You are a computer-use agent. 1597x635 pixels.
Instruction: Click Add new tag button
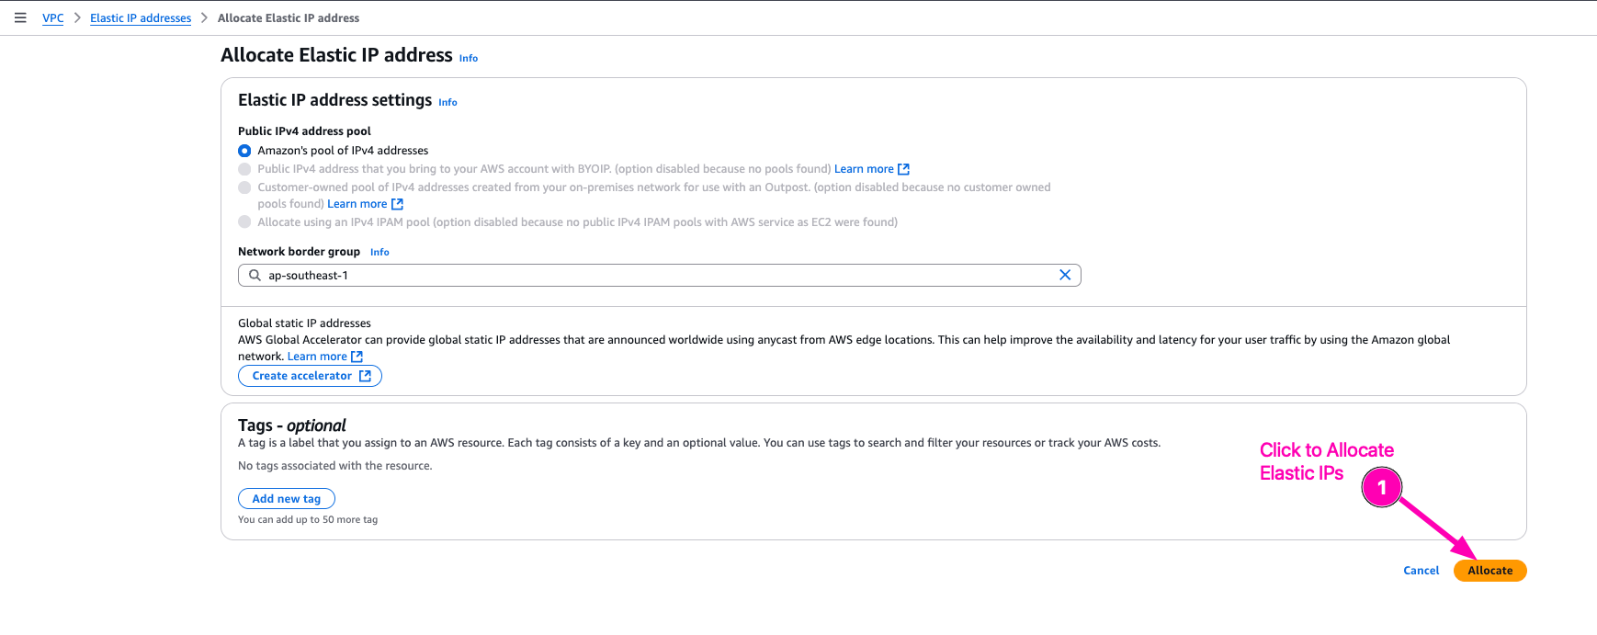click(287, 498)
